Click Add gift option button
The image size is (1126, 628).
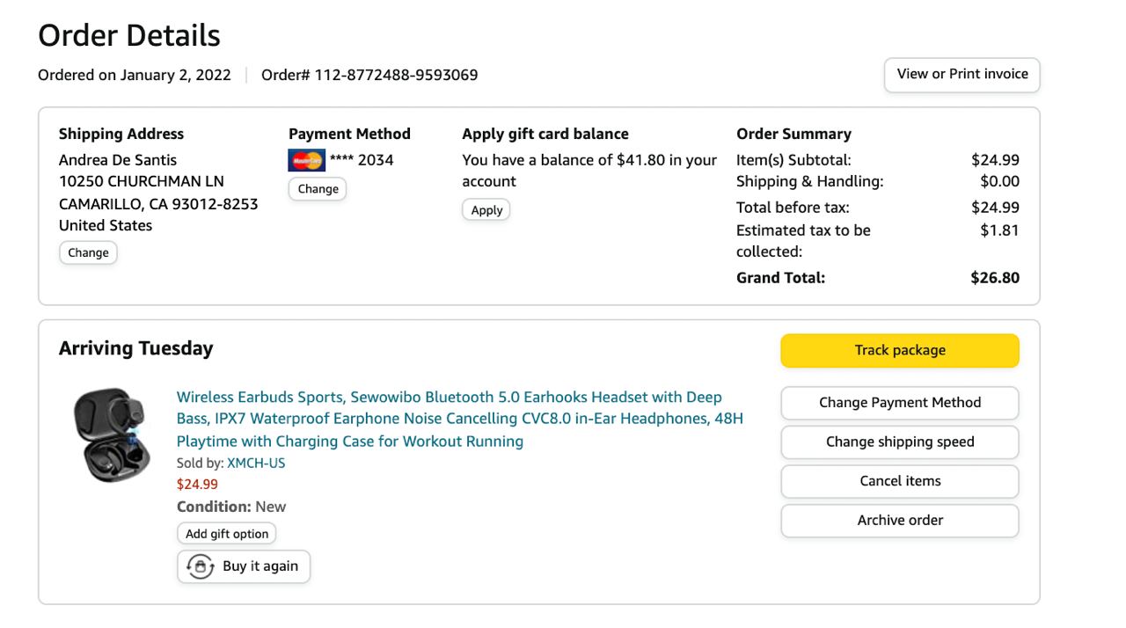[x=227, y=534]
